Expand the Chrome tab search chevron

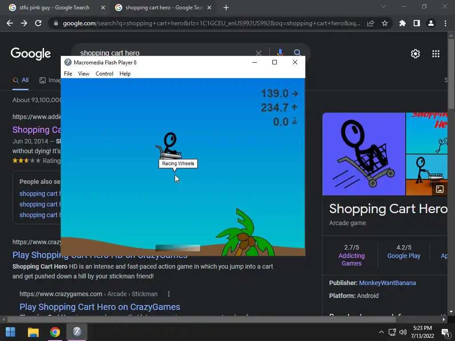click(383, 6)
